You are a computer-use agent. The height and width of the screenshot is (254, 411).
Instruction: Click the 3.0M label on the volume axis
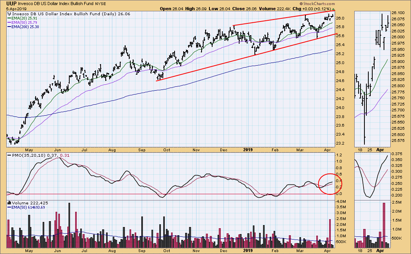pos(341,213)
